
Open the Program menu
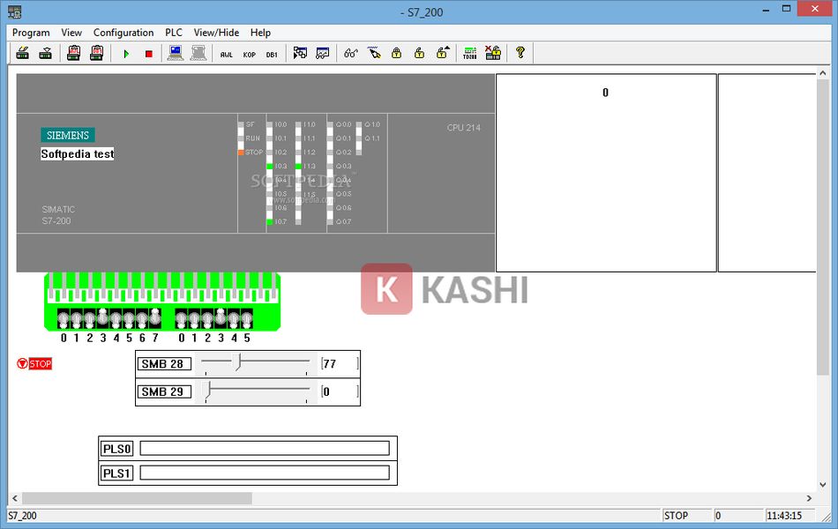tap(31, 33)
